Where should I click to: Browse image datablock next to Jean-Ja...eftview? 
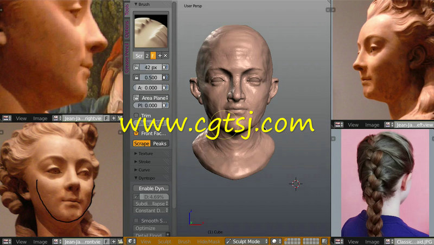[x=389, y=125]
